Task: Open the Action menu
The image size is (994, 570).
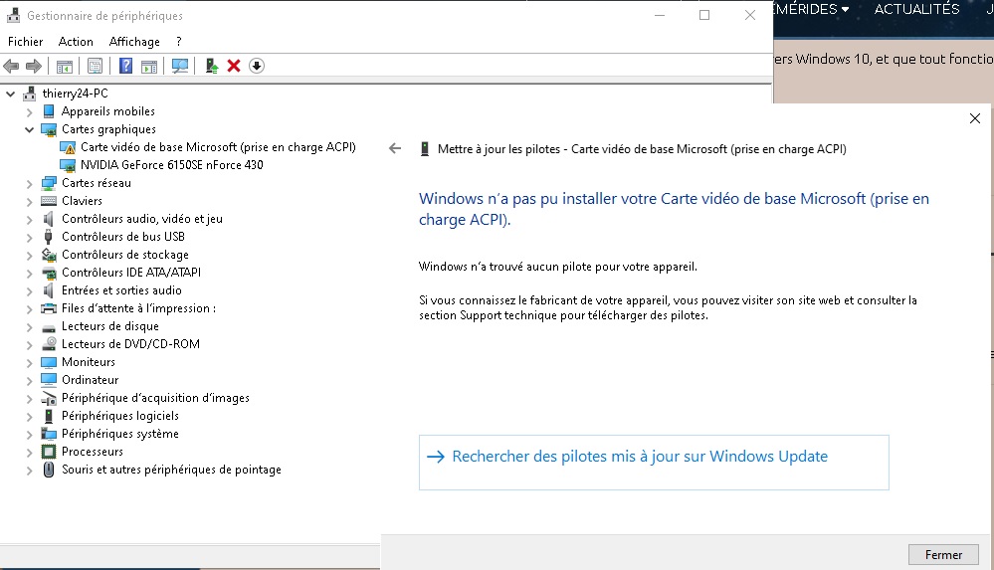Action: click(76, 42)
